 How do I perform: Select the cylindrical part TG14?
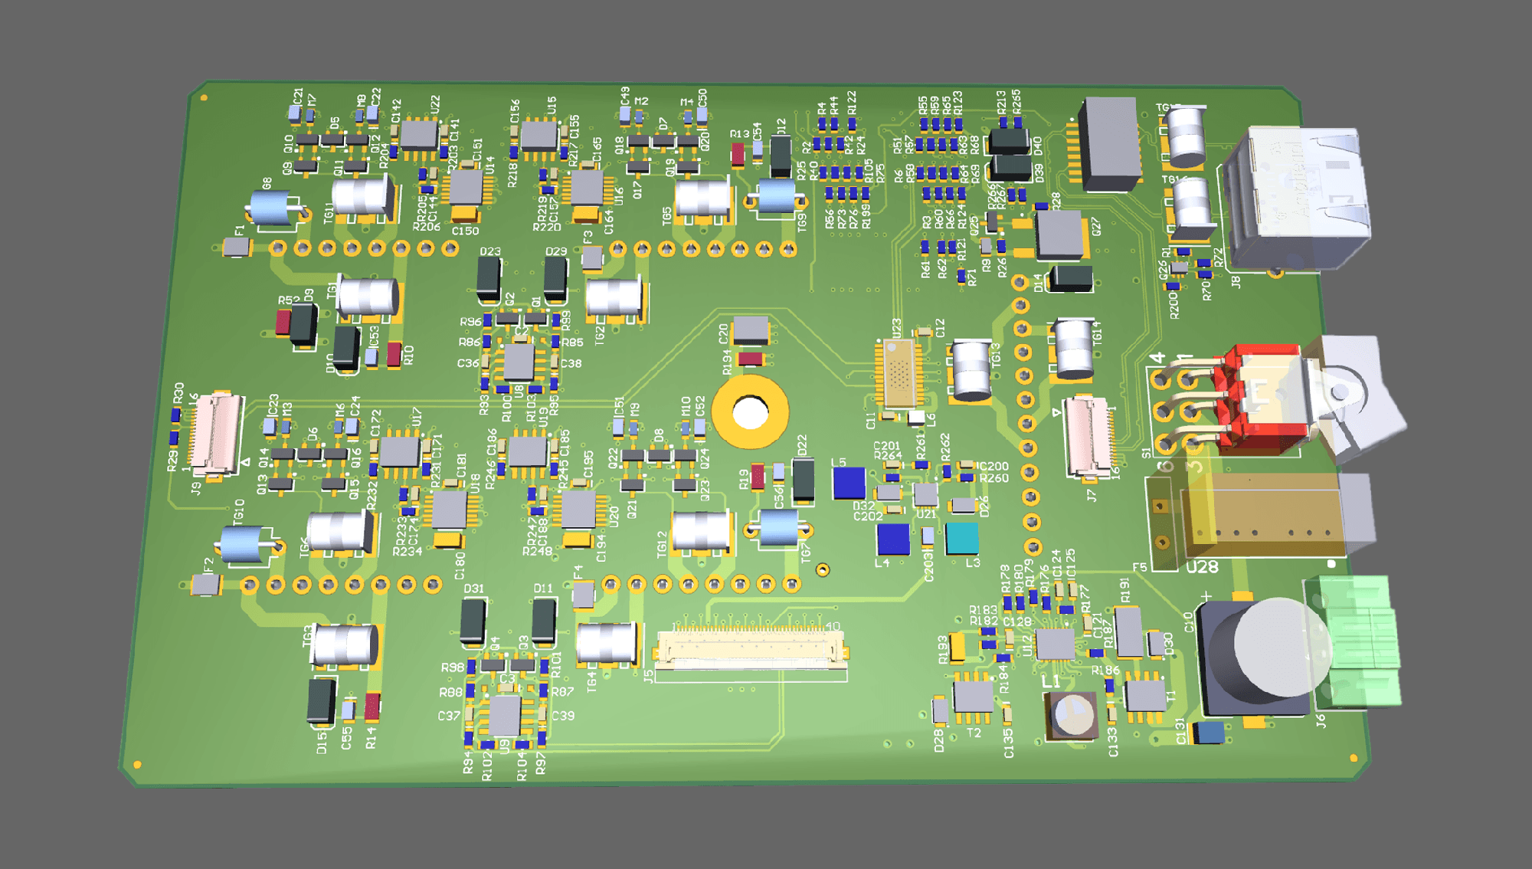(1072, 349)
